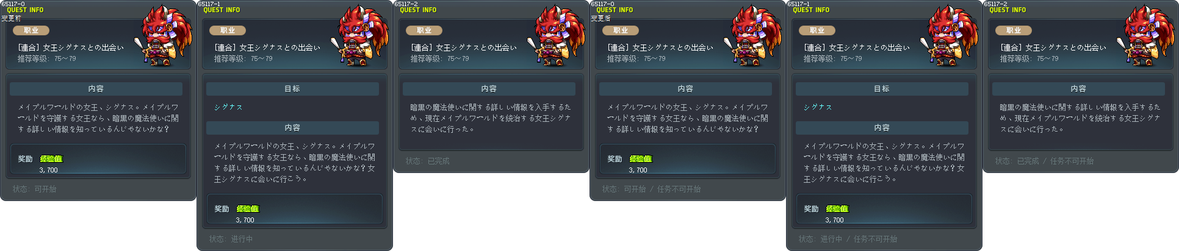
Task: Click the 状态: 可开始 status text
Action: (x=35, y=189)
